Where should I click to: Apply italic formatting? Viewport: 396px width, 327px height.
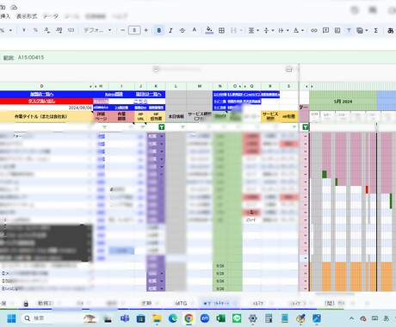click(170, 30)
